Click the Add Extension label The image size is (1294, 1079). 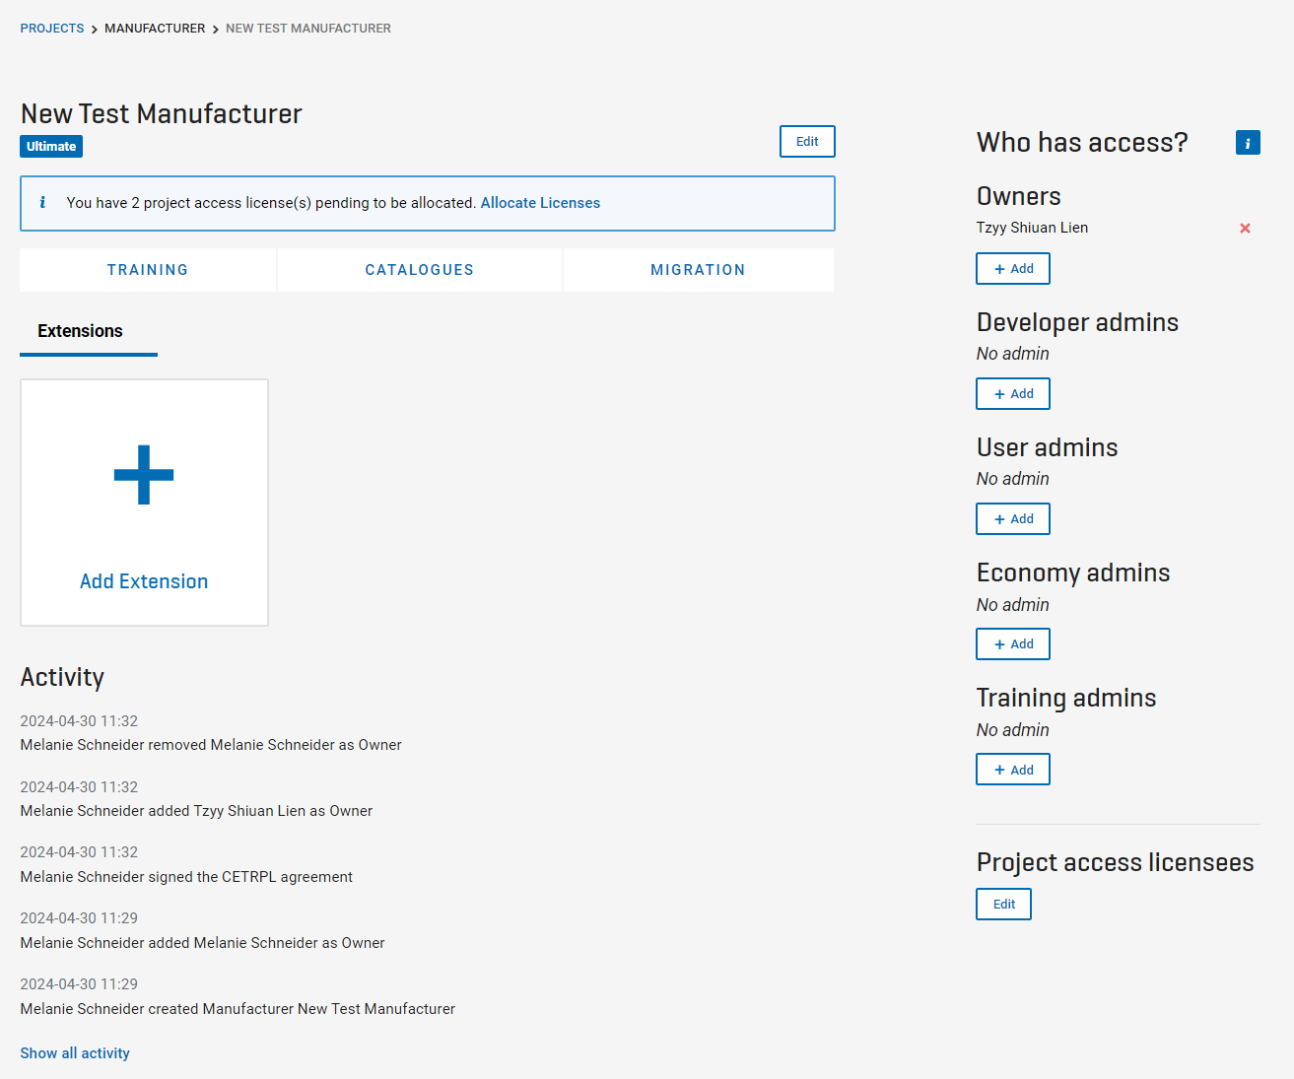[x=144, y=581]
